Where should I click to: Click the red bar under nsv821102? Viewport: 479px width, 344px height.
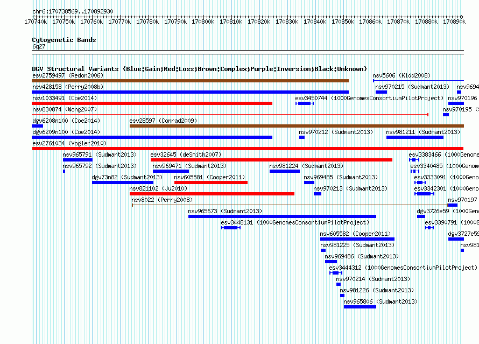(x=212, y=194)
